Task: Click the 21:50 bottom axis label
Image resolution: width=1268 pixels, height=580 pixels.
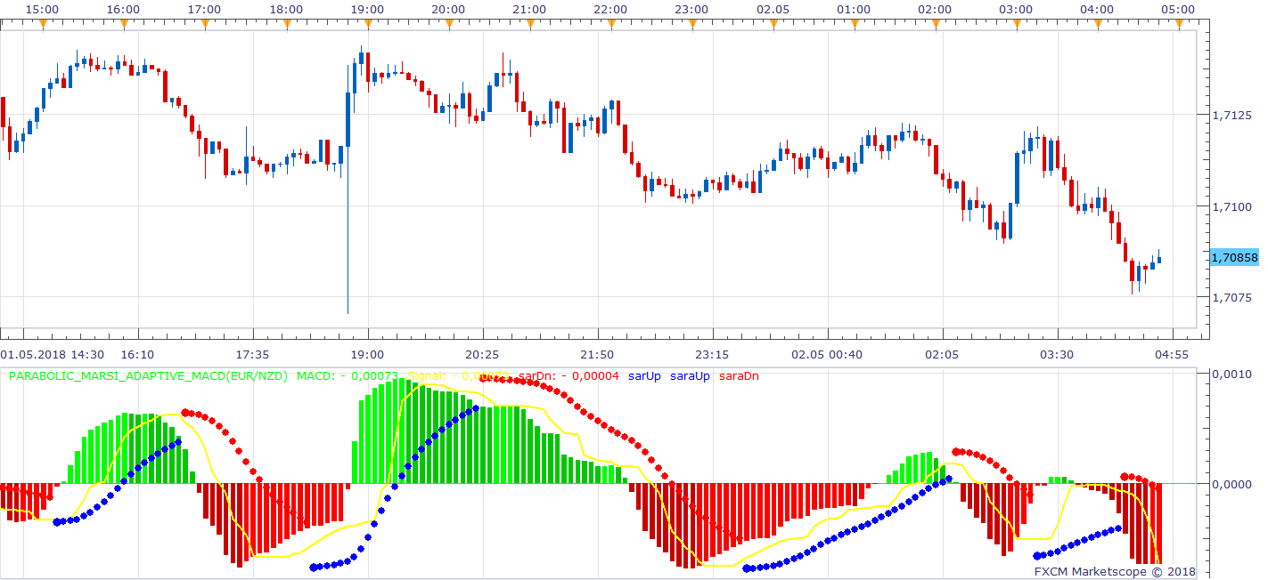Action: 597,354
